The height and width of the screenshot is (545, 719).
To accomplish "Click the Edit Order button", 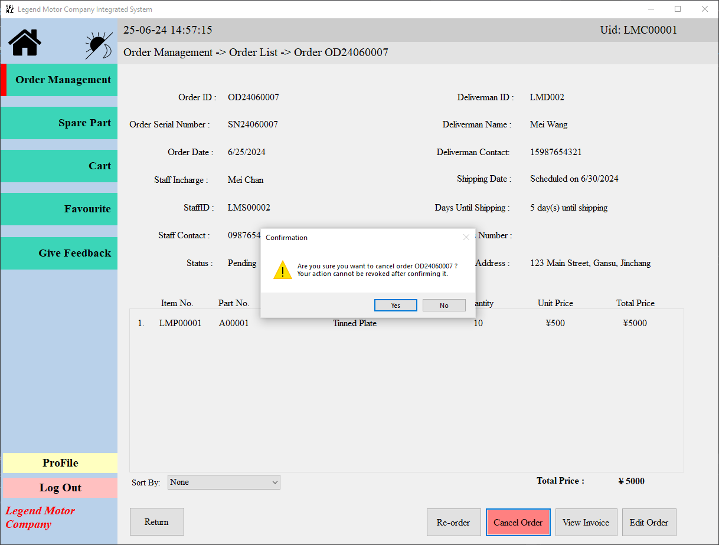I will coord(649,523).
